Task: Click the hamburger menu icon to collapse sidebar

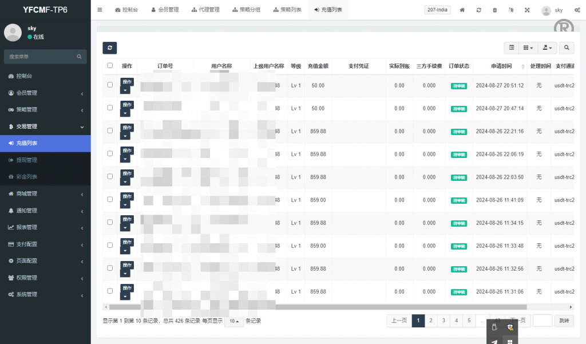Action: point(100,10)
